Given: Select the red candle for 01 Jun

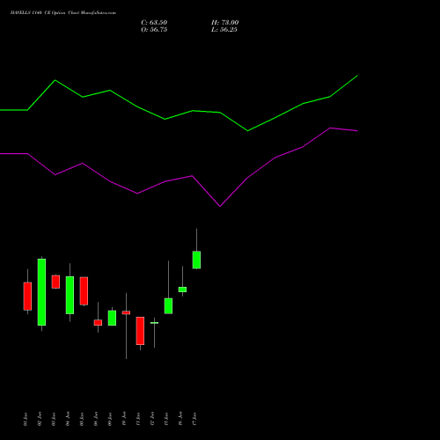Looking at the screenshot, I should click(x=27, y=296).
